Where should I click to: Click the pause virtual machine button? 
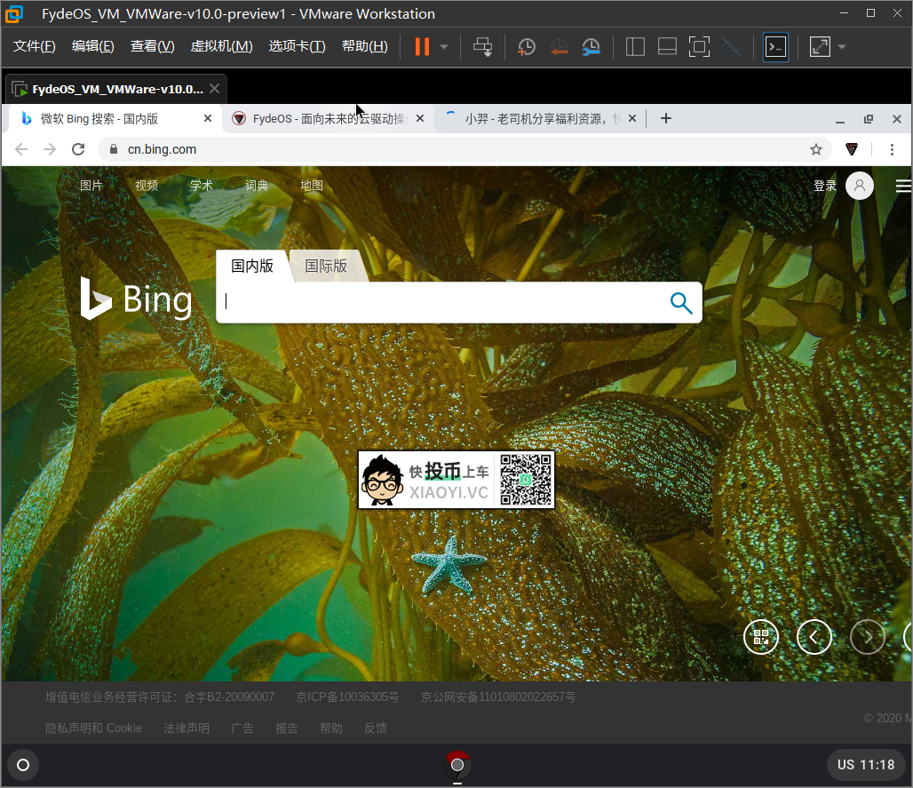point(422,47)
